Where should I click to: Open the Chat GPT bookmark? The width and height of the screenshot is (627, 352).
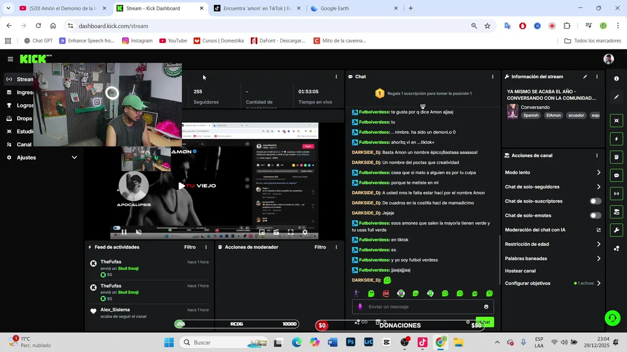coord(38,41)
